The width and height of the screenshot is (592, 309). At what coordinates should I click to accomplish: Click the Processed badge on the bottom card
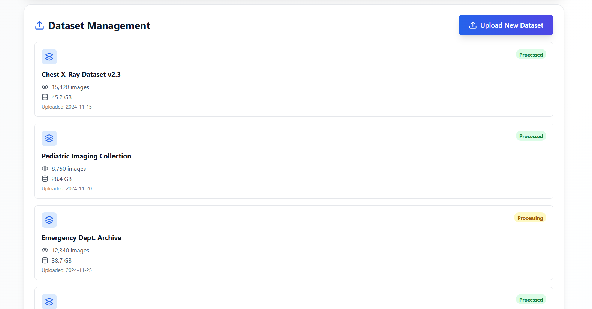531,300
